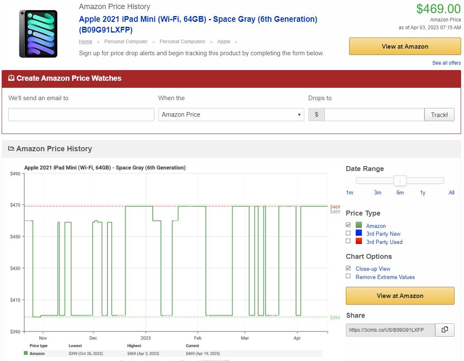This screenshot has width=464, height=361.
Task: Click the Date Range slider handle
Action: pyautogui.click(x=400, y=180)
